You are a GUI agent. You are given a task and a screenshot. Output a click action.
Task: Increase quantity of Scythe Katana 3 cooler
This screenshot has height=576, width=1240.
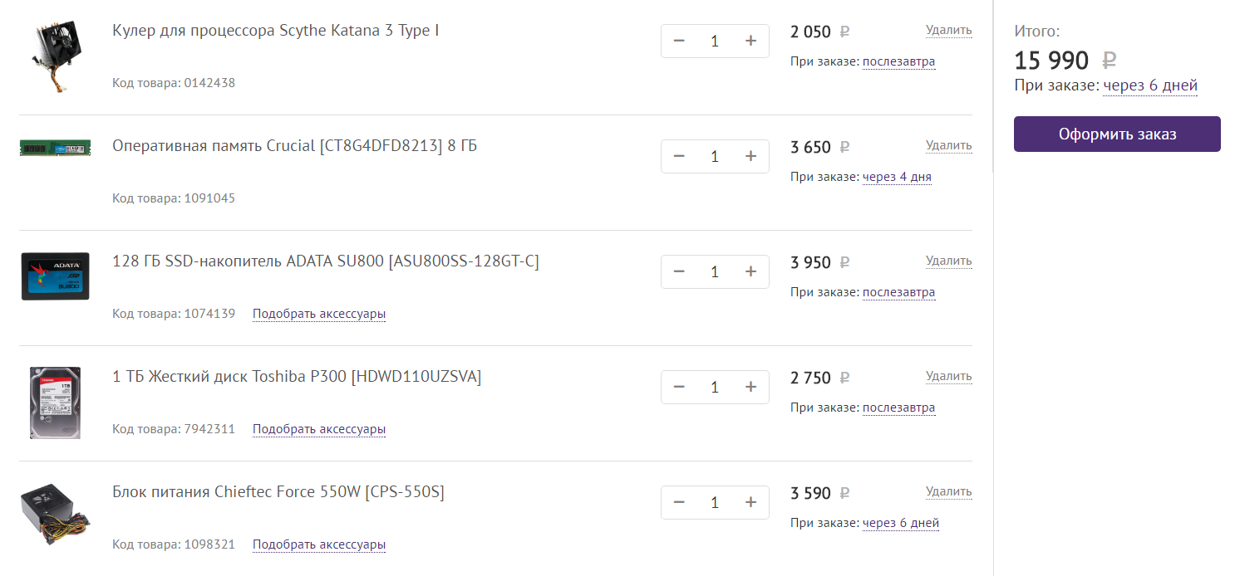click(750, 41)
